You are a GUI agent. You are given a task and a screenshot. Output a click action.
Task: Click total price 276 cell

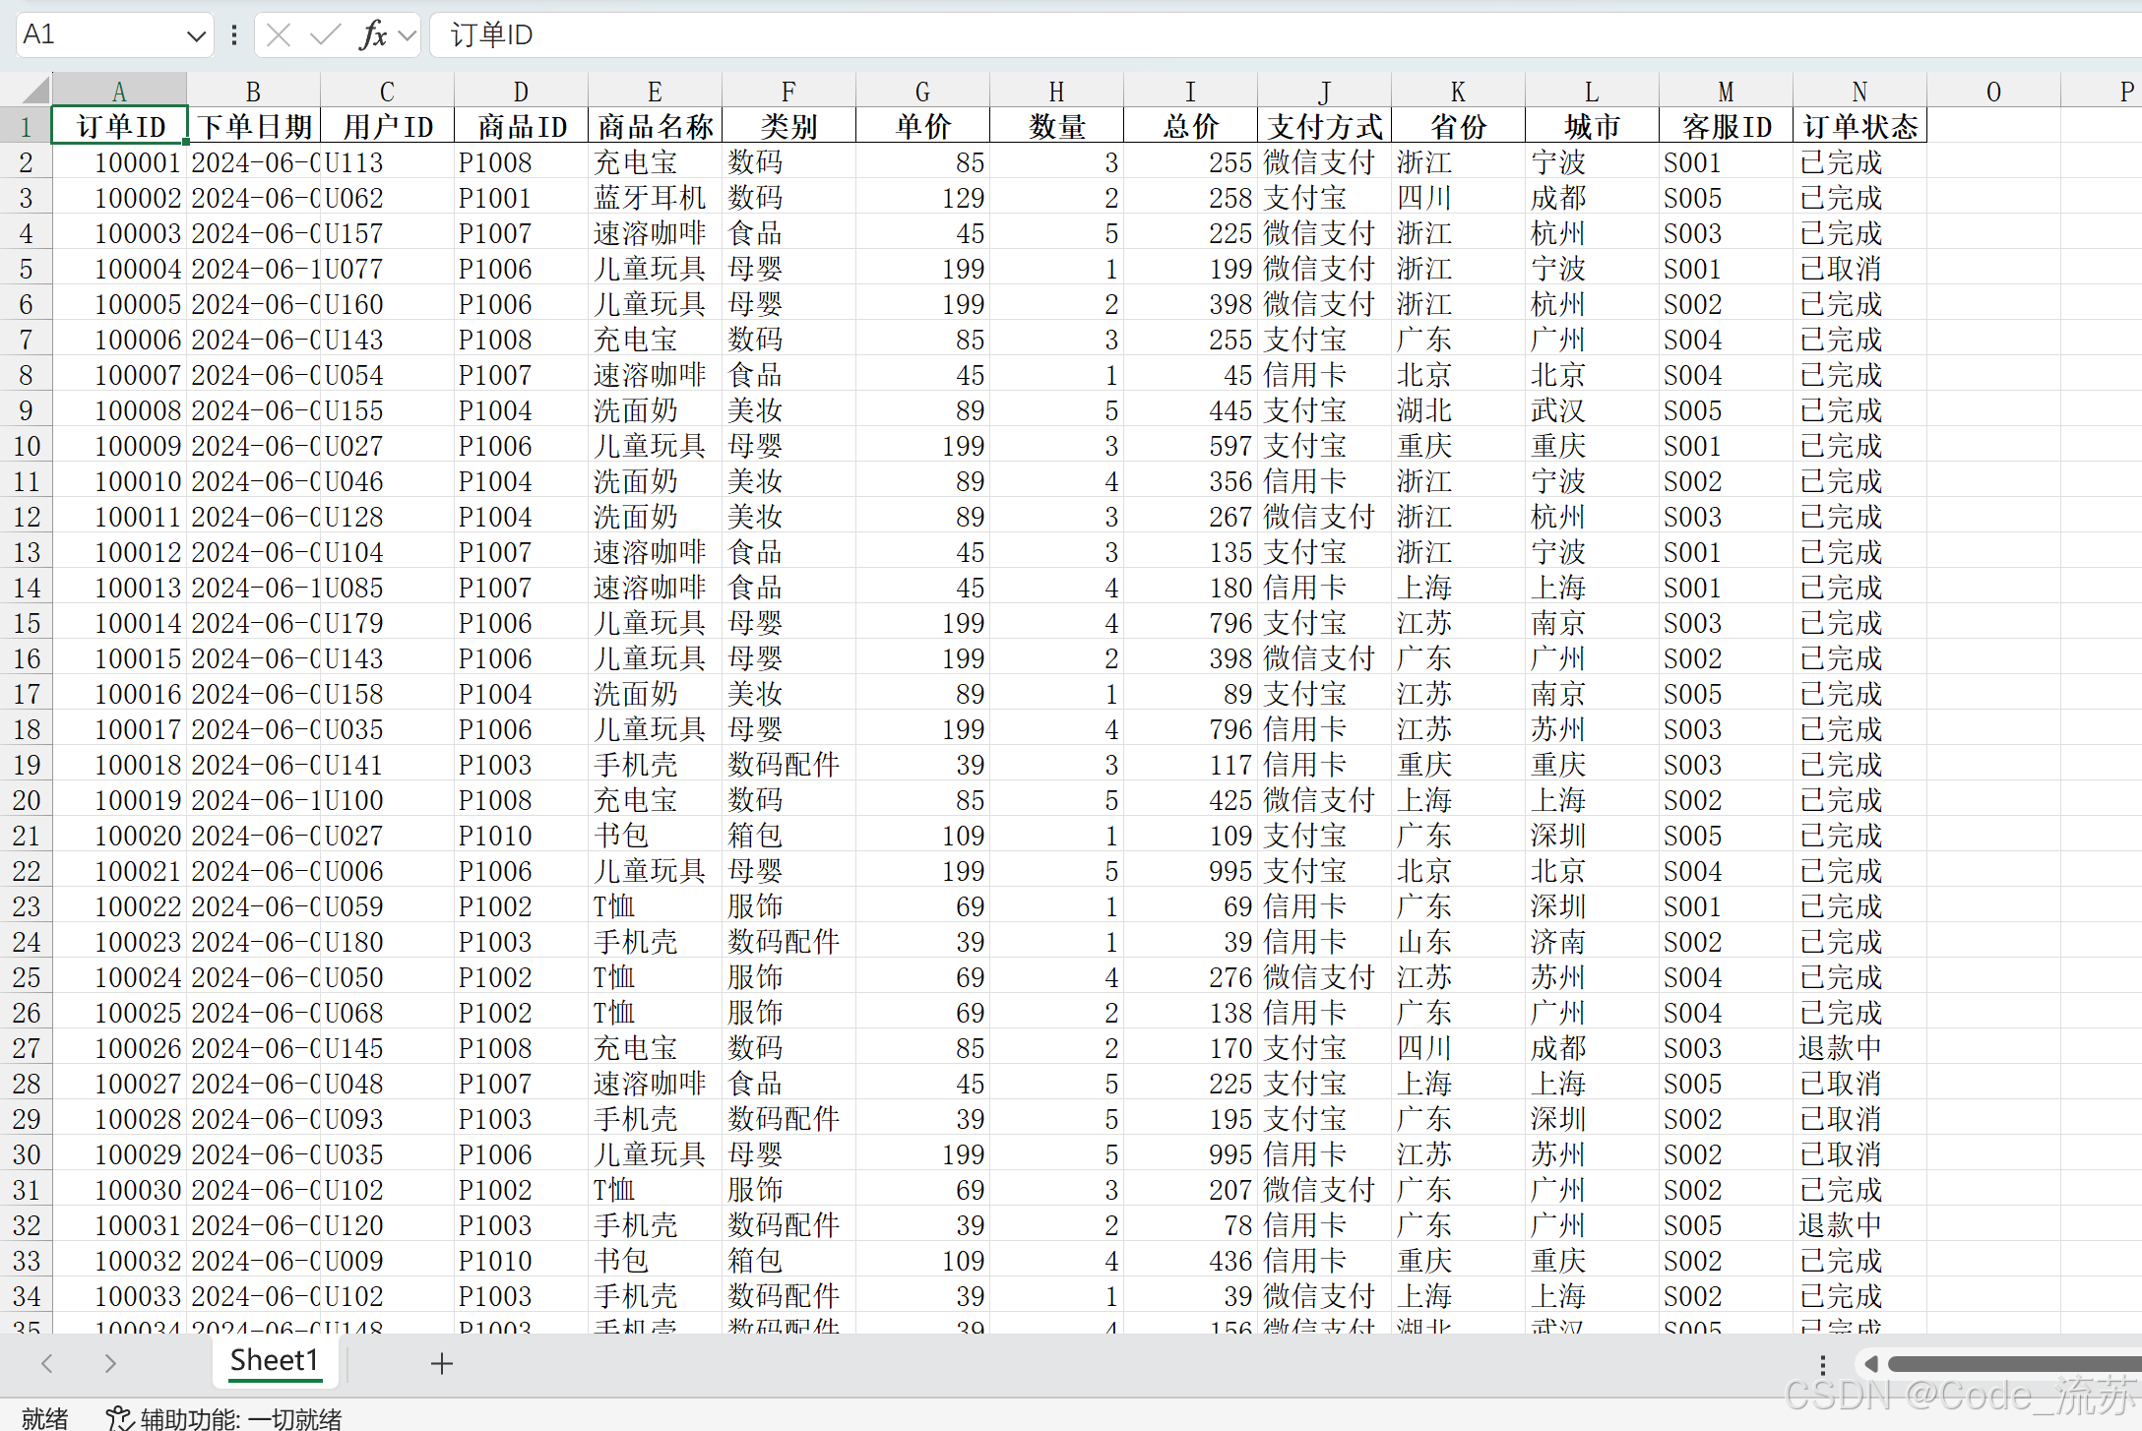coord(1190,977)
